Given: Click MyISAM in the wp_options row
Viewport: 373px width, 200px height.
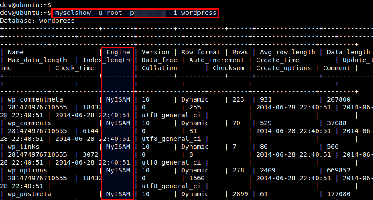Looking at the screenshot, I should (118, 171).
